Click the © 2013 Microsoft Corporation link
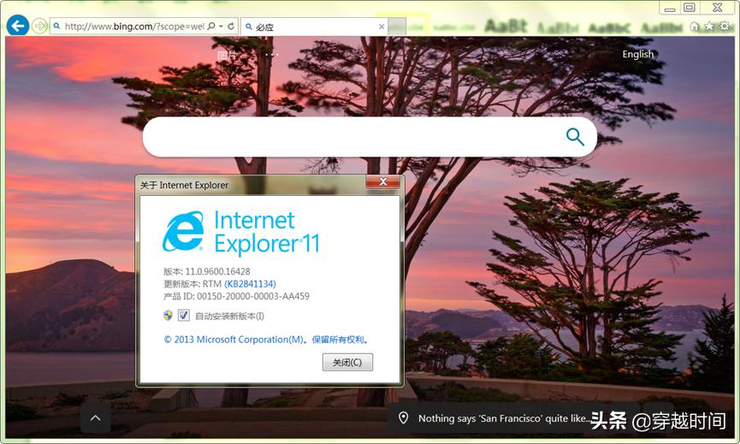This screenshot has height=444, width=740. tap(266, 340)
